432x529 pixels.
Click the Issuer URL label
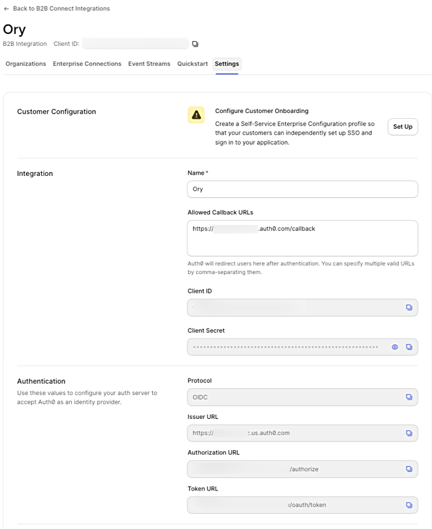(203, 417)
